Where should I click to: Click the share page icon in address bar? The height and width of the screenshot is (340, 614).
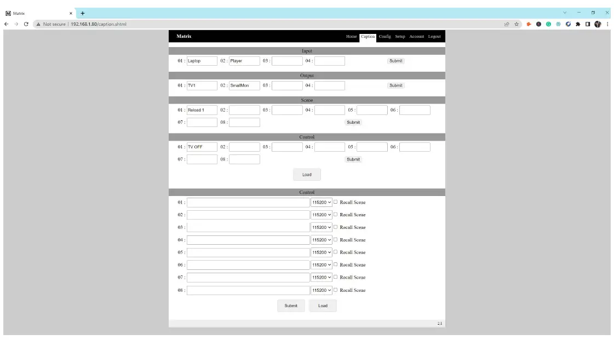507,24
